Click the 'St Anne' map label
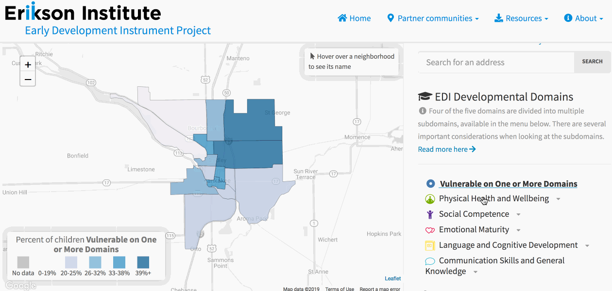Screen dimensions: 612x291 [x=319, y=272]
